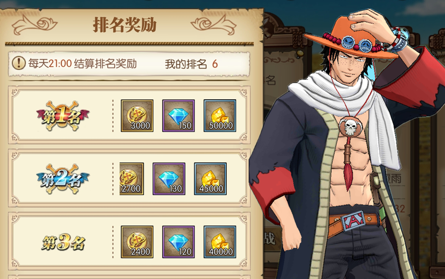
Task: Click the 每天21:00 结算排名奖励 notice
Action: (x=82, y=64)
